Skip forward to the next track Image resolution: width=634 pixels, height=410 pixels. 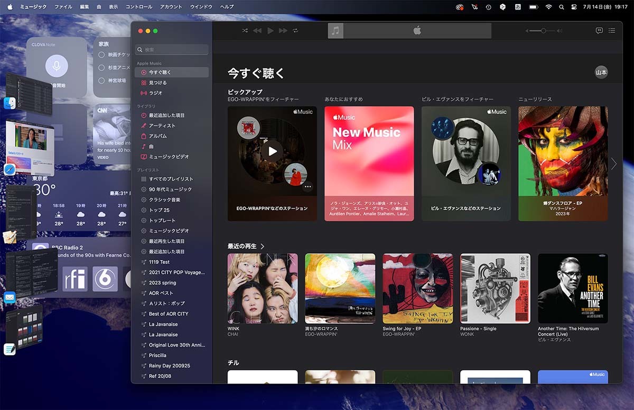[x=283, y=31]
